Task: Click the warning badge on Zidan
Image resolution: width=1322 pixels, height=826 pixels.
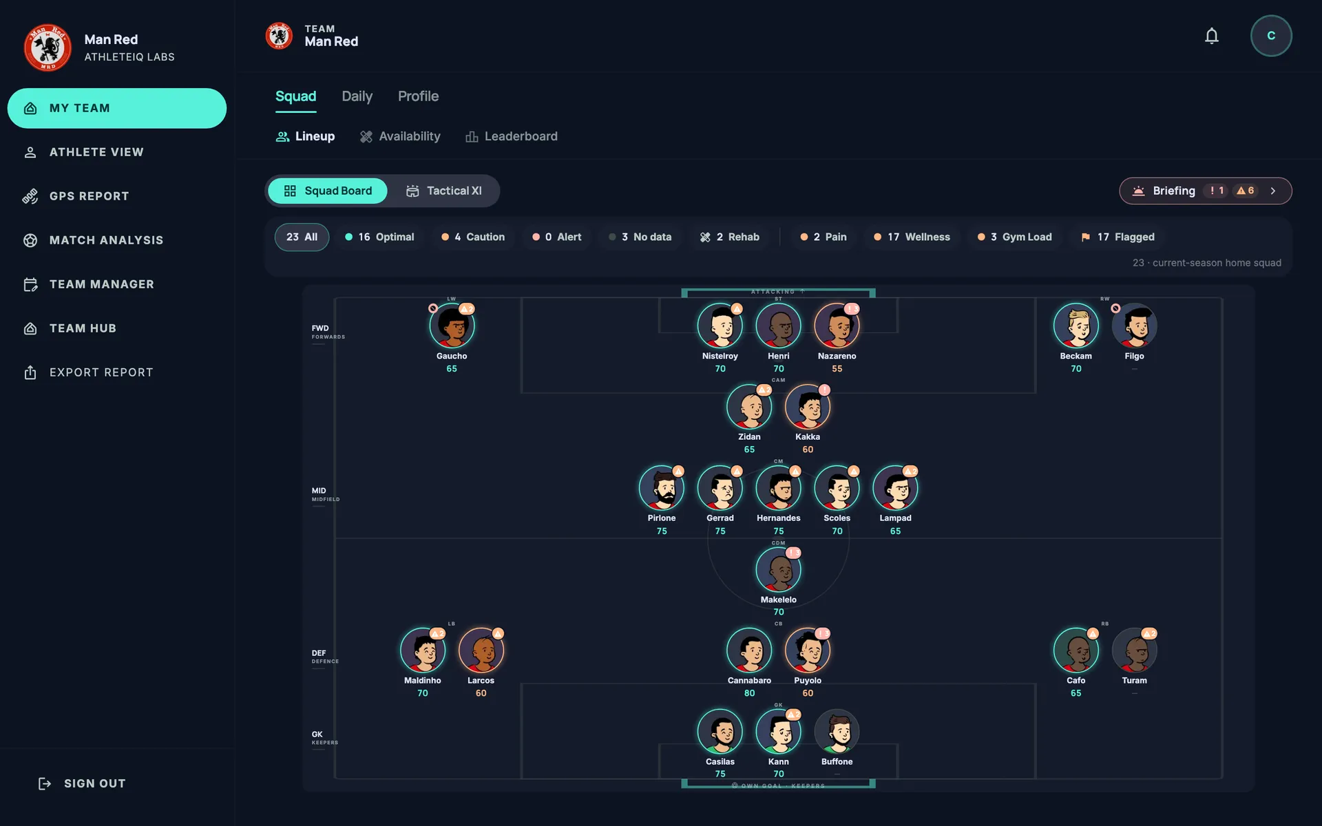Action: point(764,390)
